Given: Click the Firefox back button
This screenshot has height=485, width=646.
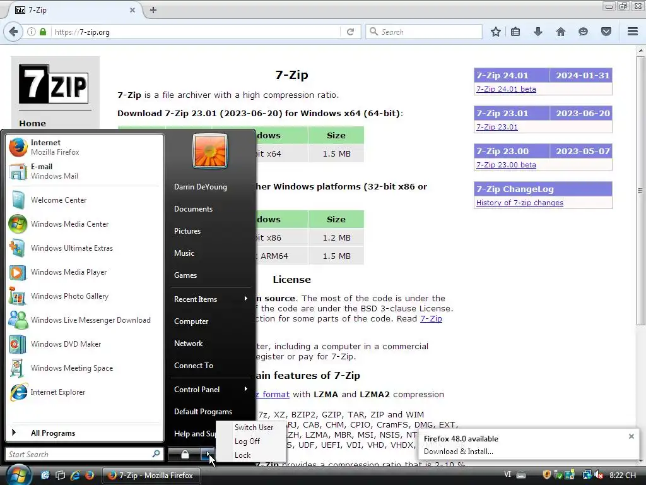Looking at the screenshot, I should (13, 32).
